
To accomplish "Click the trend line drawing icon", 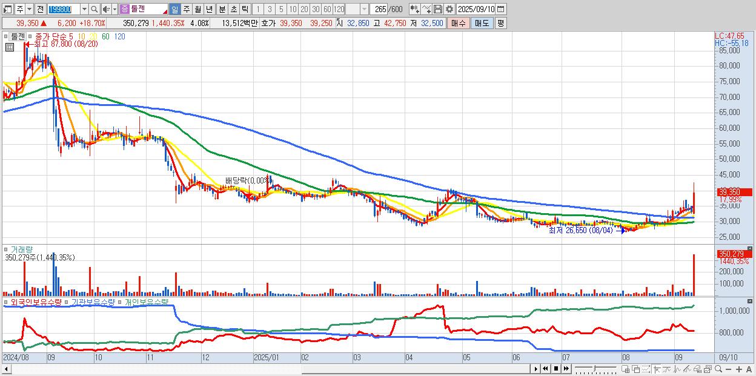I will point(667,369).
